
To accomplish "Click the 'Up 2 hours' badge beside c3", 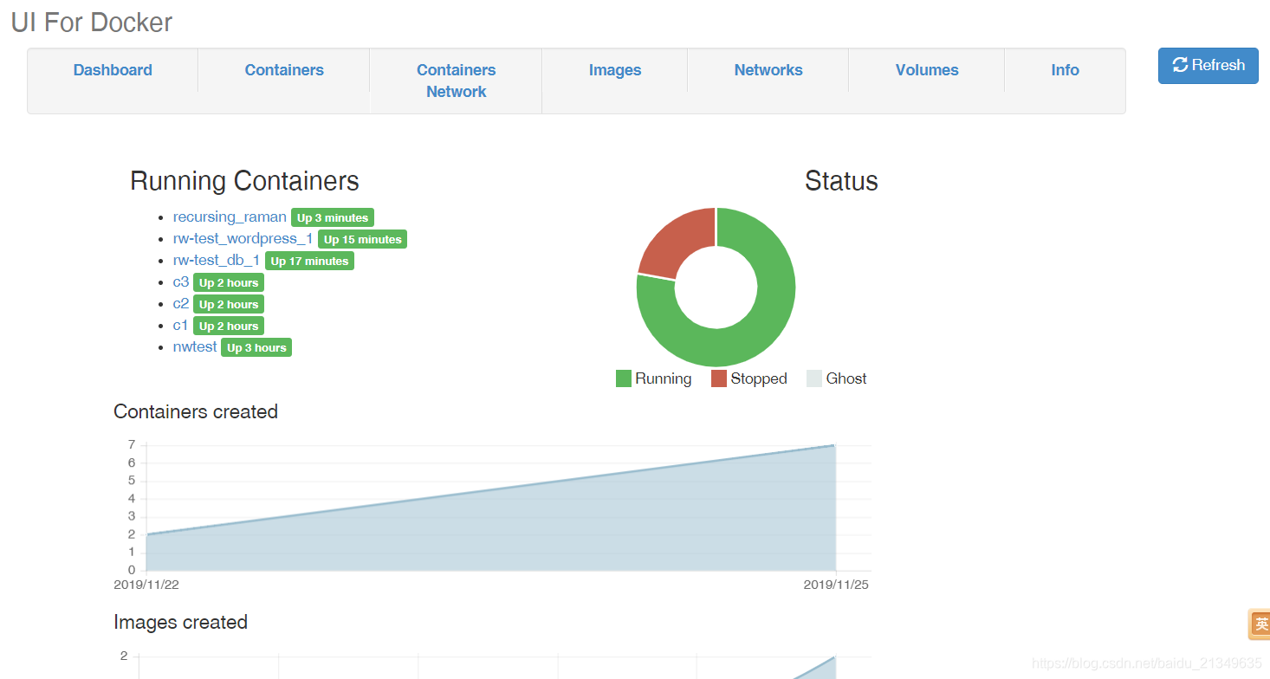I will (x=229, y=283).
